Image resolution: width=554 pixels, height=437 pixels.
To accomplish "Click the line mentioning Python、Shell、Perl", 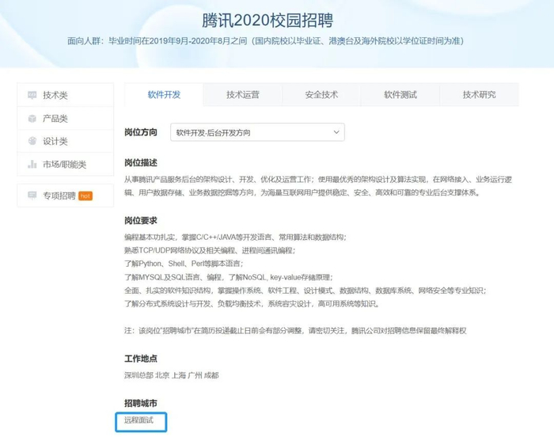I will [x=184, y=264].
